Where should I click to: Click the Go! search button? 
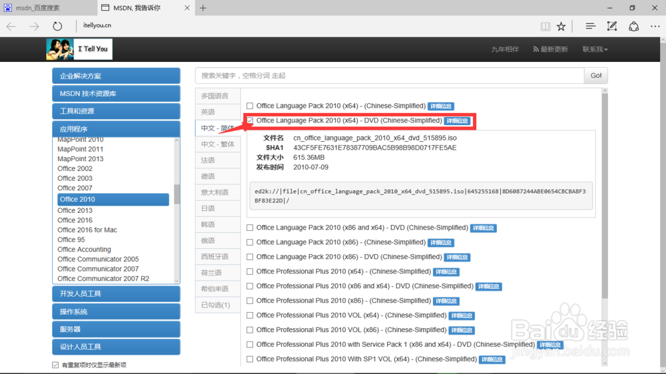click(x=596, y=76)
